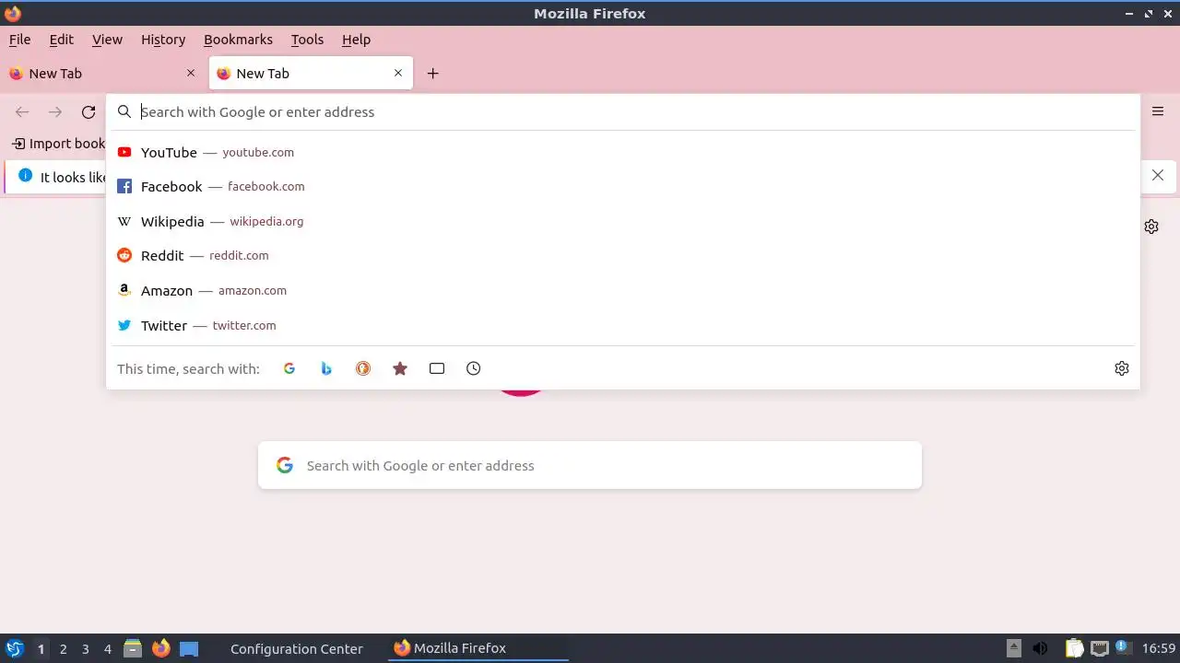
Task: Open network tray icon
Action: (1099, 648)
